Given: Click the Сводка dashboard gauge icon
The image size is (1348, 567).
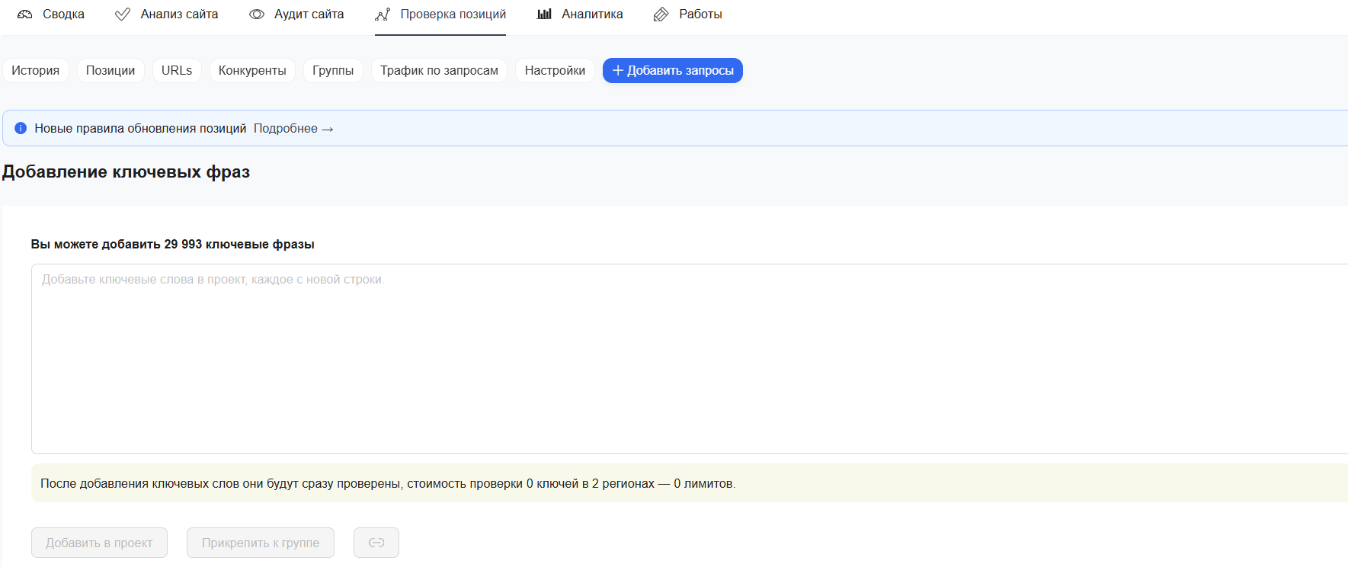Looking at the screenshot, I should pyautogui.click(x=25, y=14).
